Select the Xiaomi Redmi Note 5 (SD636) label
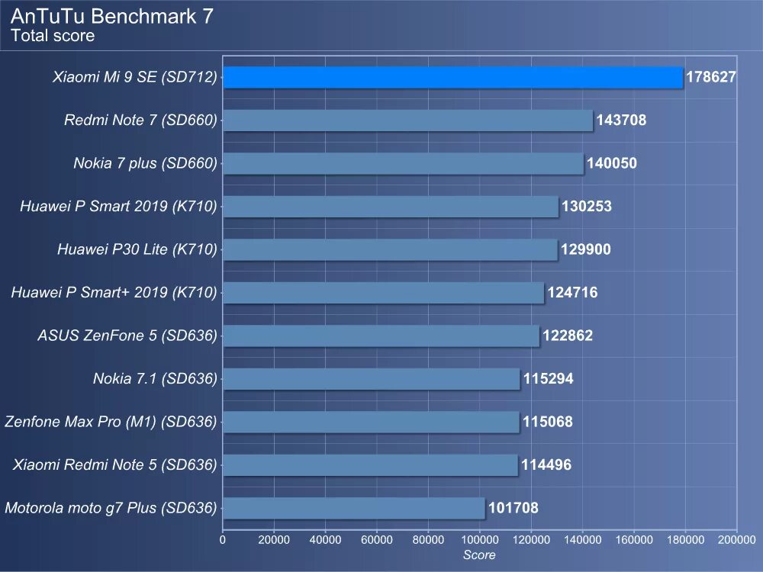This screenshot has width=763, height=572. (x=115, y=465)
